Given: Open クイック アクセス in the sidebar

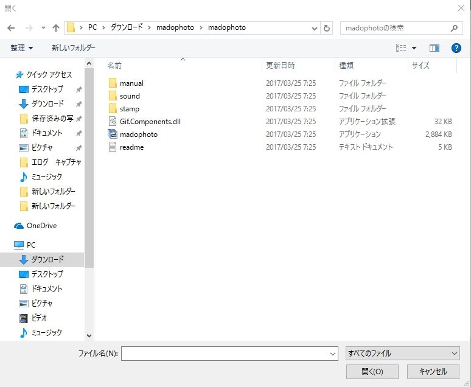Looking at the screenshot, I should pos(49,74).
